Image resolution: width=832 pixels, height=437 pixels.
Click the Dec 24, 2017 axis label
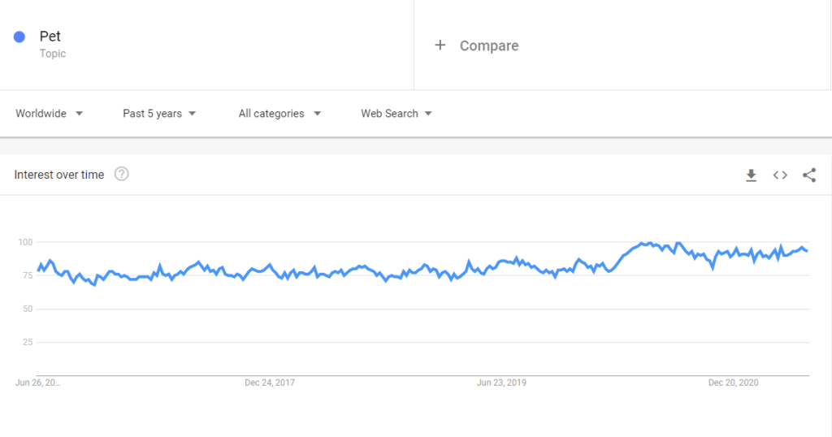[x=270, y=383]
